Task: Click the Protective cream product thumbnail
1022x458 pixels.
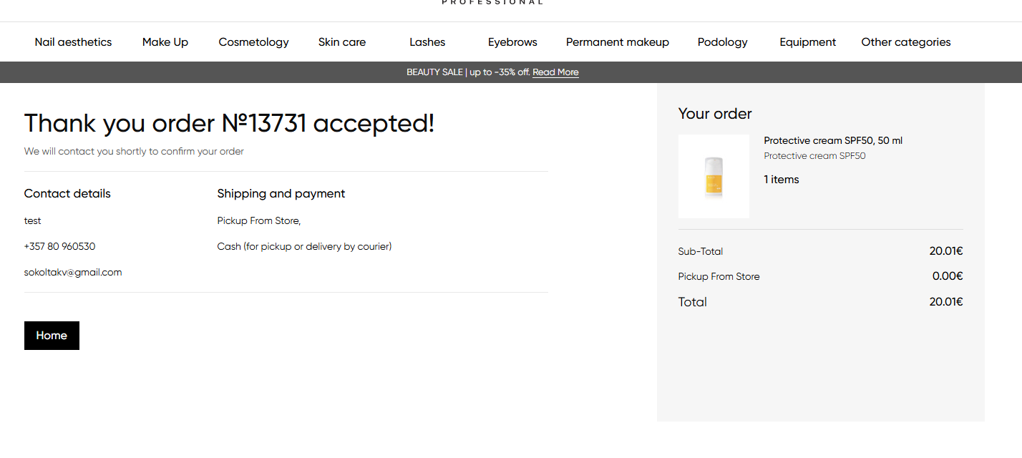Action: click(x=714, y=176)
